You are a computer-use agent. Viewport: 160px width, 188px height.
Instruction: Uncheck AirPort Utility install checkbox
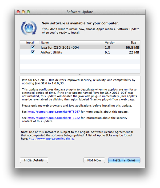(33, 52)
